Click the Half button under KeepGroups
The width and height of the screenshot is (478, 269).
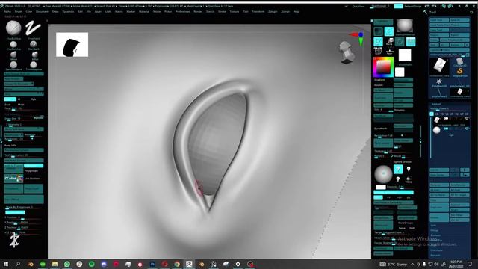point(412,228)
